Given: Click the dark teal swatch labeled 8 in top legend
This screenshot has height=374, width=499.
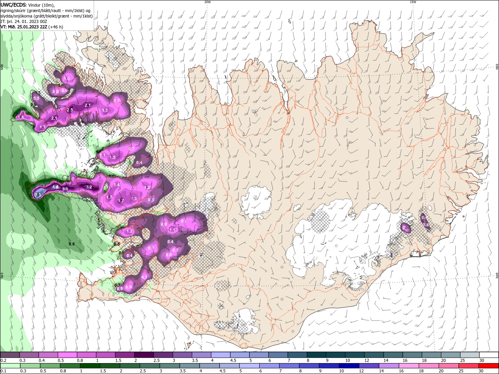Looking at the screenshot, I should [x=317, y=355].
